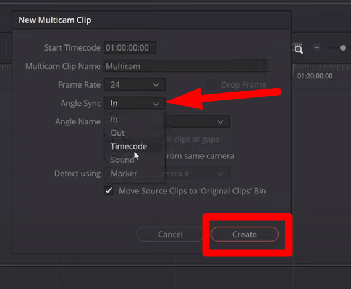Click the zoom slider handle

pos(343,48)
